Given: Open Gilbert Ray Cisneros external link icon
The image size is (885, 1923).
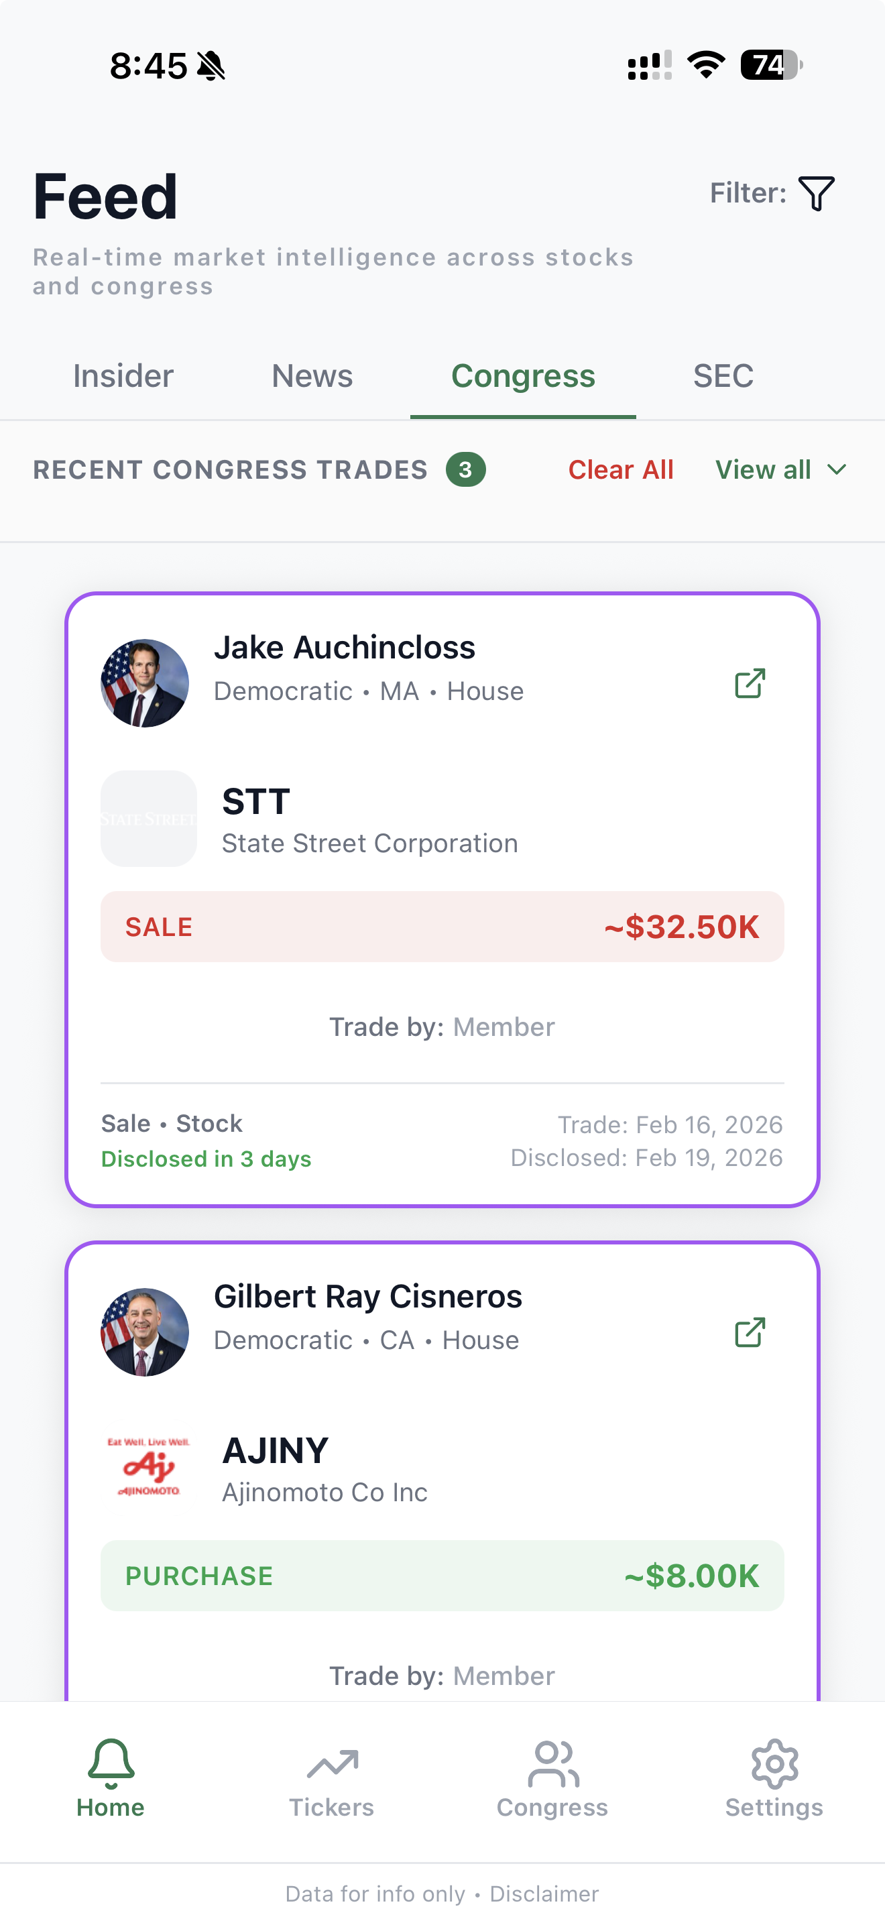Looking at the screenshot, I should [750, 1332].
